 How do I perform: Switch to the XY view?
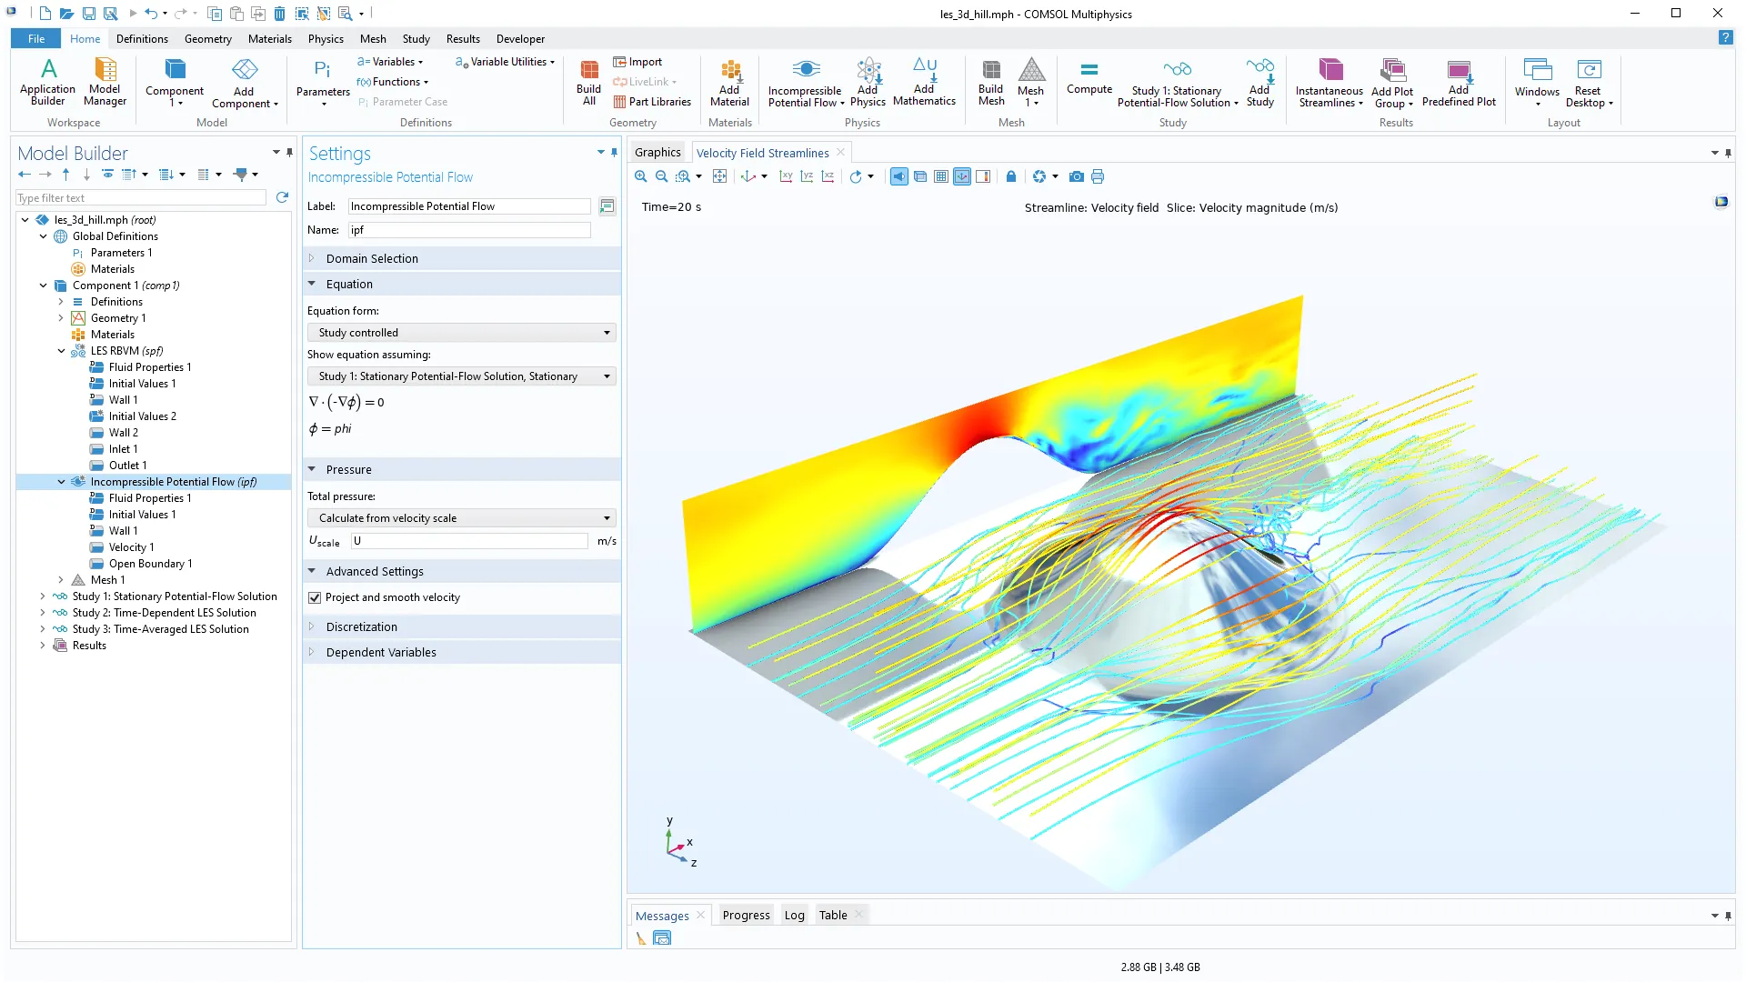[786, 176]
